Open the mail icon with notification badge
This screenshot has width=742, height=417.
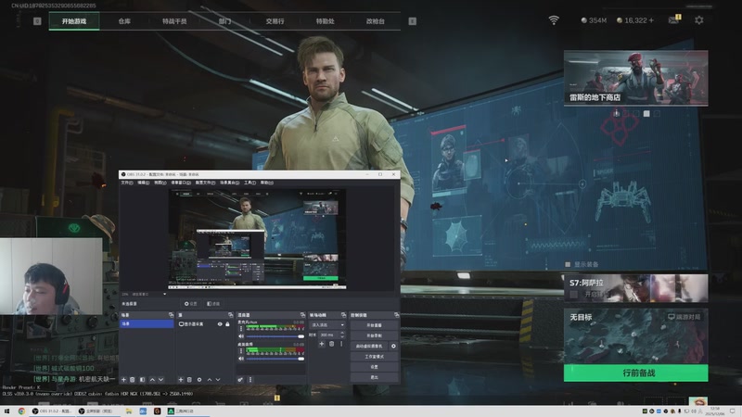(x=674, y=19)
